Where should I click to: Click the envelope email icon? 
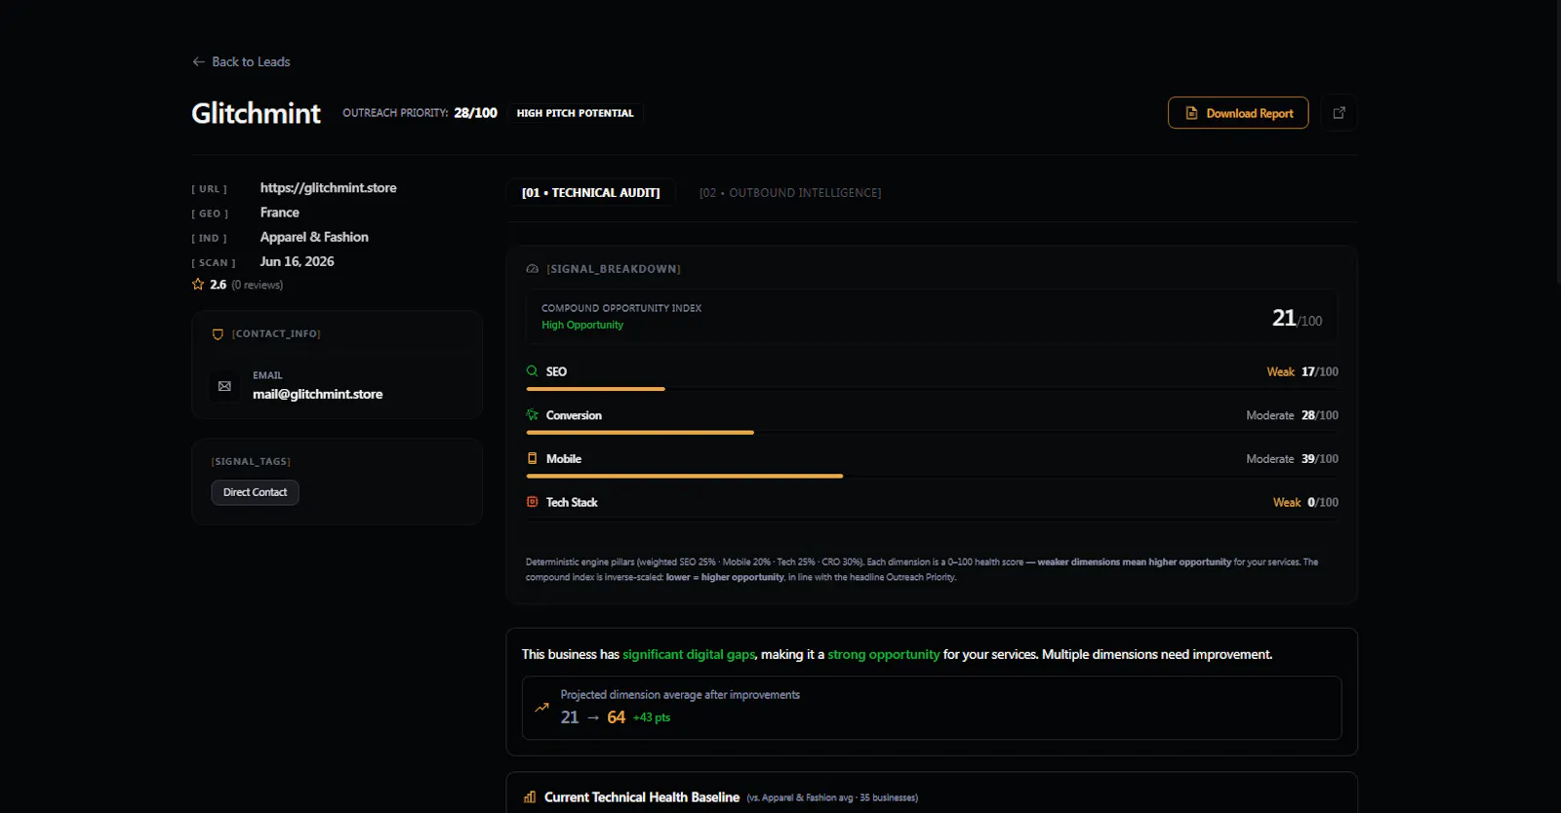(224, 386)
